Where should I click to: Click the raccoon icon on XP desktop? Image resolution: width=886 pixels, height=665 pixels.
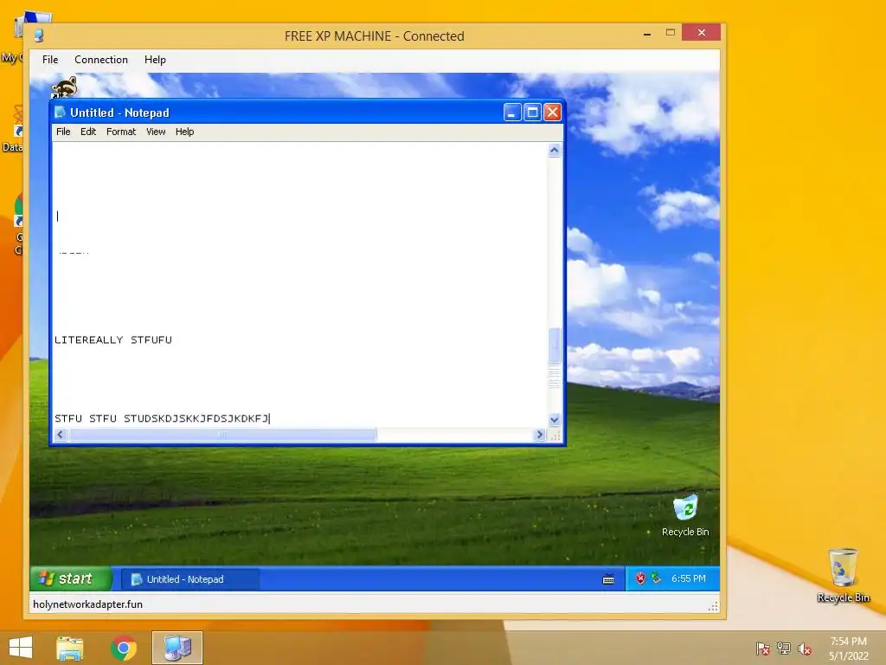(64, 87)
